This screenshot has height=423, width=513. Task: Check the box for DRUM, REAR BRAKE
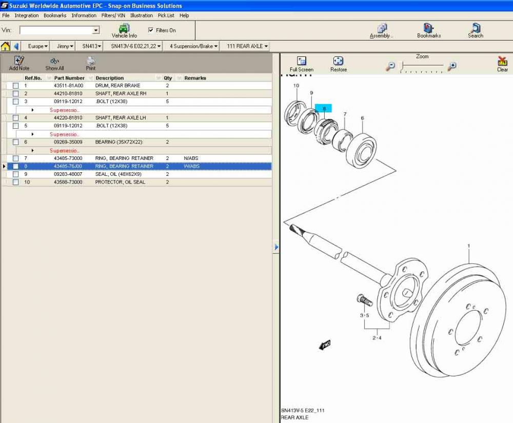pos(16,86)
